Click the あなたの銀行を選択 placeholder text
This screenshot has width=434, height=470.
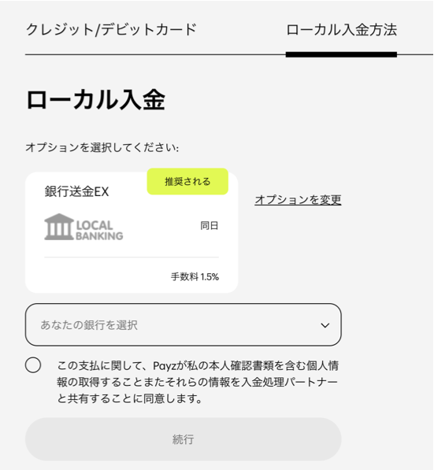pyautogui.click(x=89, y=325)
